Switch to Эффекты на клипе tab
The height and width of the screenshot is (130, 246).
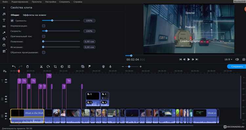tap(34, 15)
